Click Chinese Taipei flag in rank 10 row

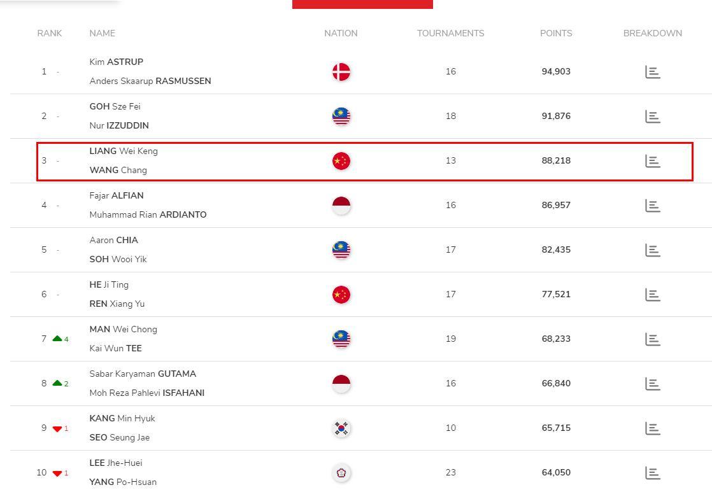[341, 472]
